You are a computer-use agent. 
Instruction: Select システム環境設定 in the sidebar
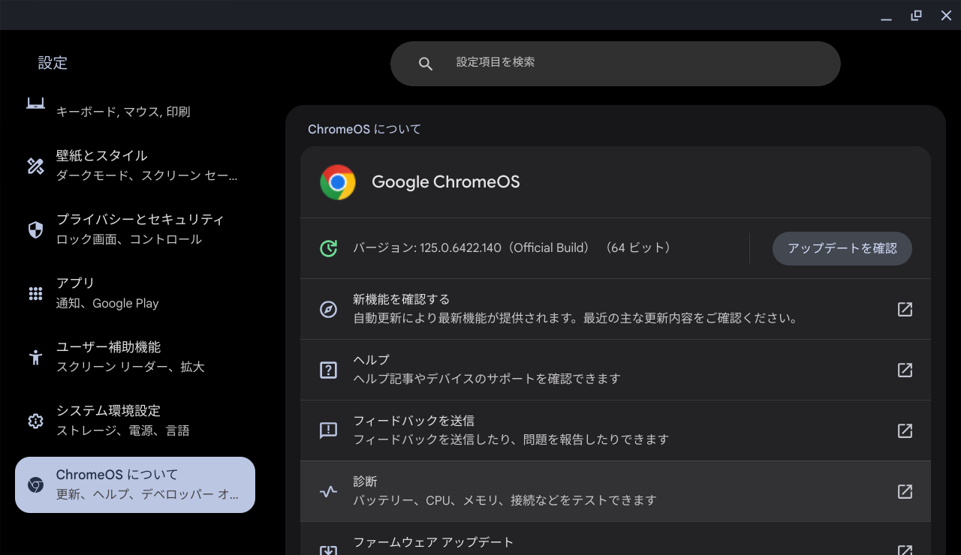pos(135,421)
